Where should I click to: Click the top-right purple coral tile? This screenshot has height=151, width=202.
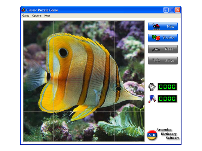pyautogui.click(x=129, y=36)
